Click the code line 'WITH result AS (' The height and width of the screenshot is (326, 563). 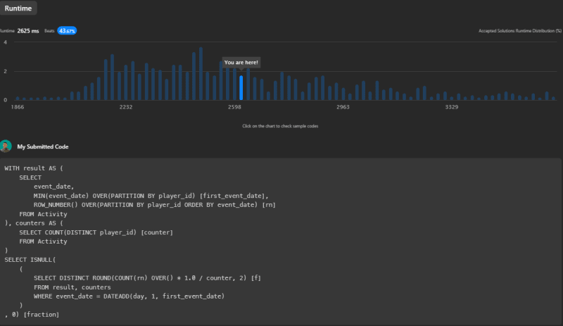pos(34,168)
